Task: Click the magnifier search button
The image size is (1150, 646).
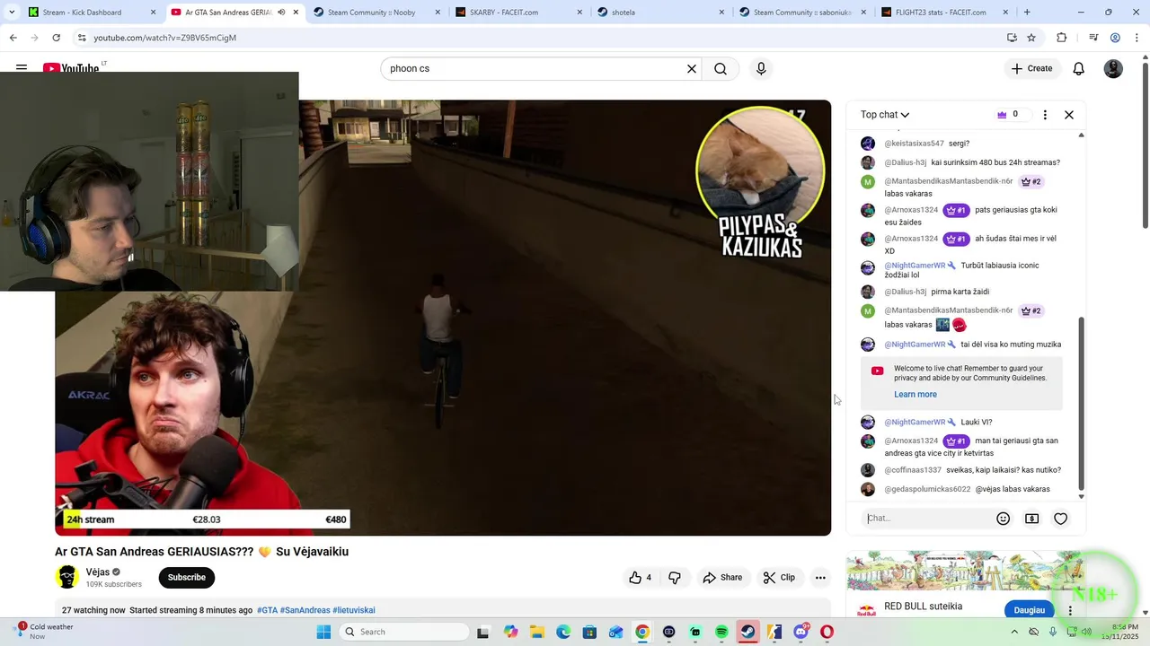Action: (721, 69)
